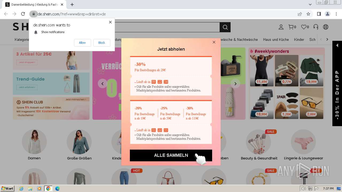This screenshot has width=342, height=192.
Task: Click the search magnifier button
Action: [225, 27]
